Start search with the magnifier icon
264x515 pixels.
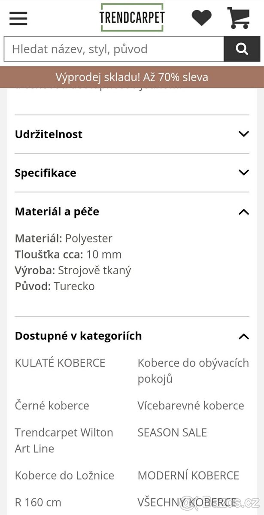tap(242, 48)
